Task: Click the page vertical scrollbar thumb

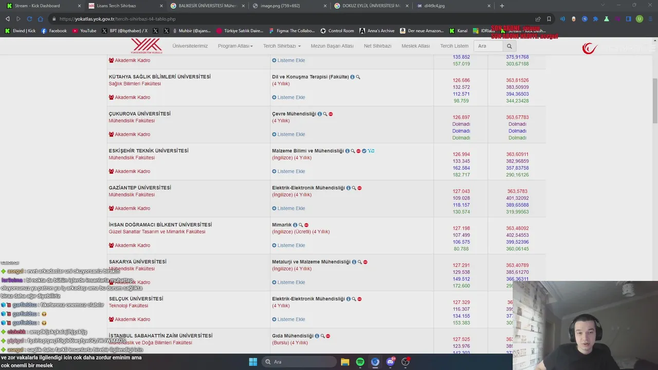Action: coord(655,100)
